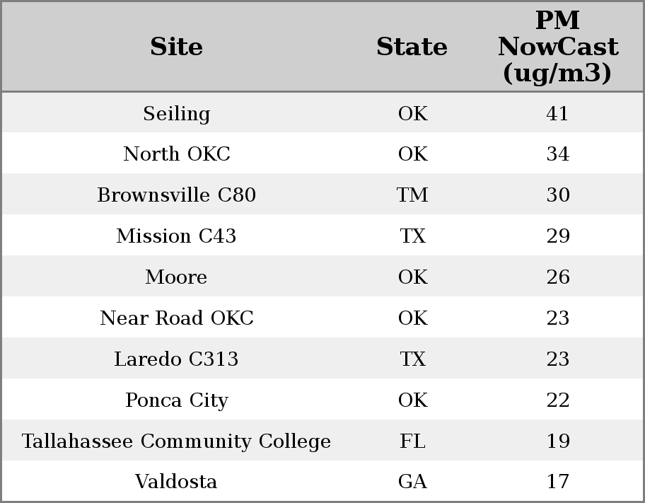
Task: Click the Valdosta site name
Action: click(x=176, y=482)
